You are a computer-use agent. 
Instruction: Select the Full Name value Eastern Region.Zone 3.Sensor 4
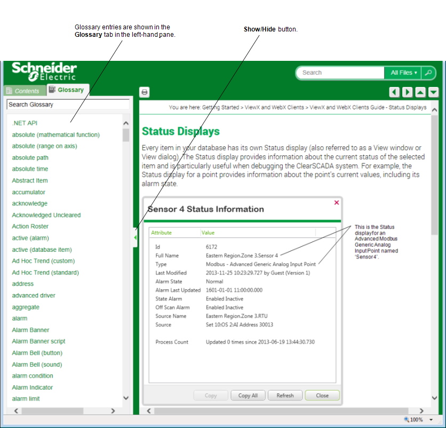[x=242, y=256]
